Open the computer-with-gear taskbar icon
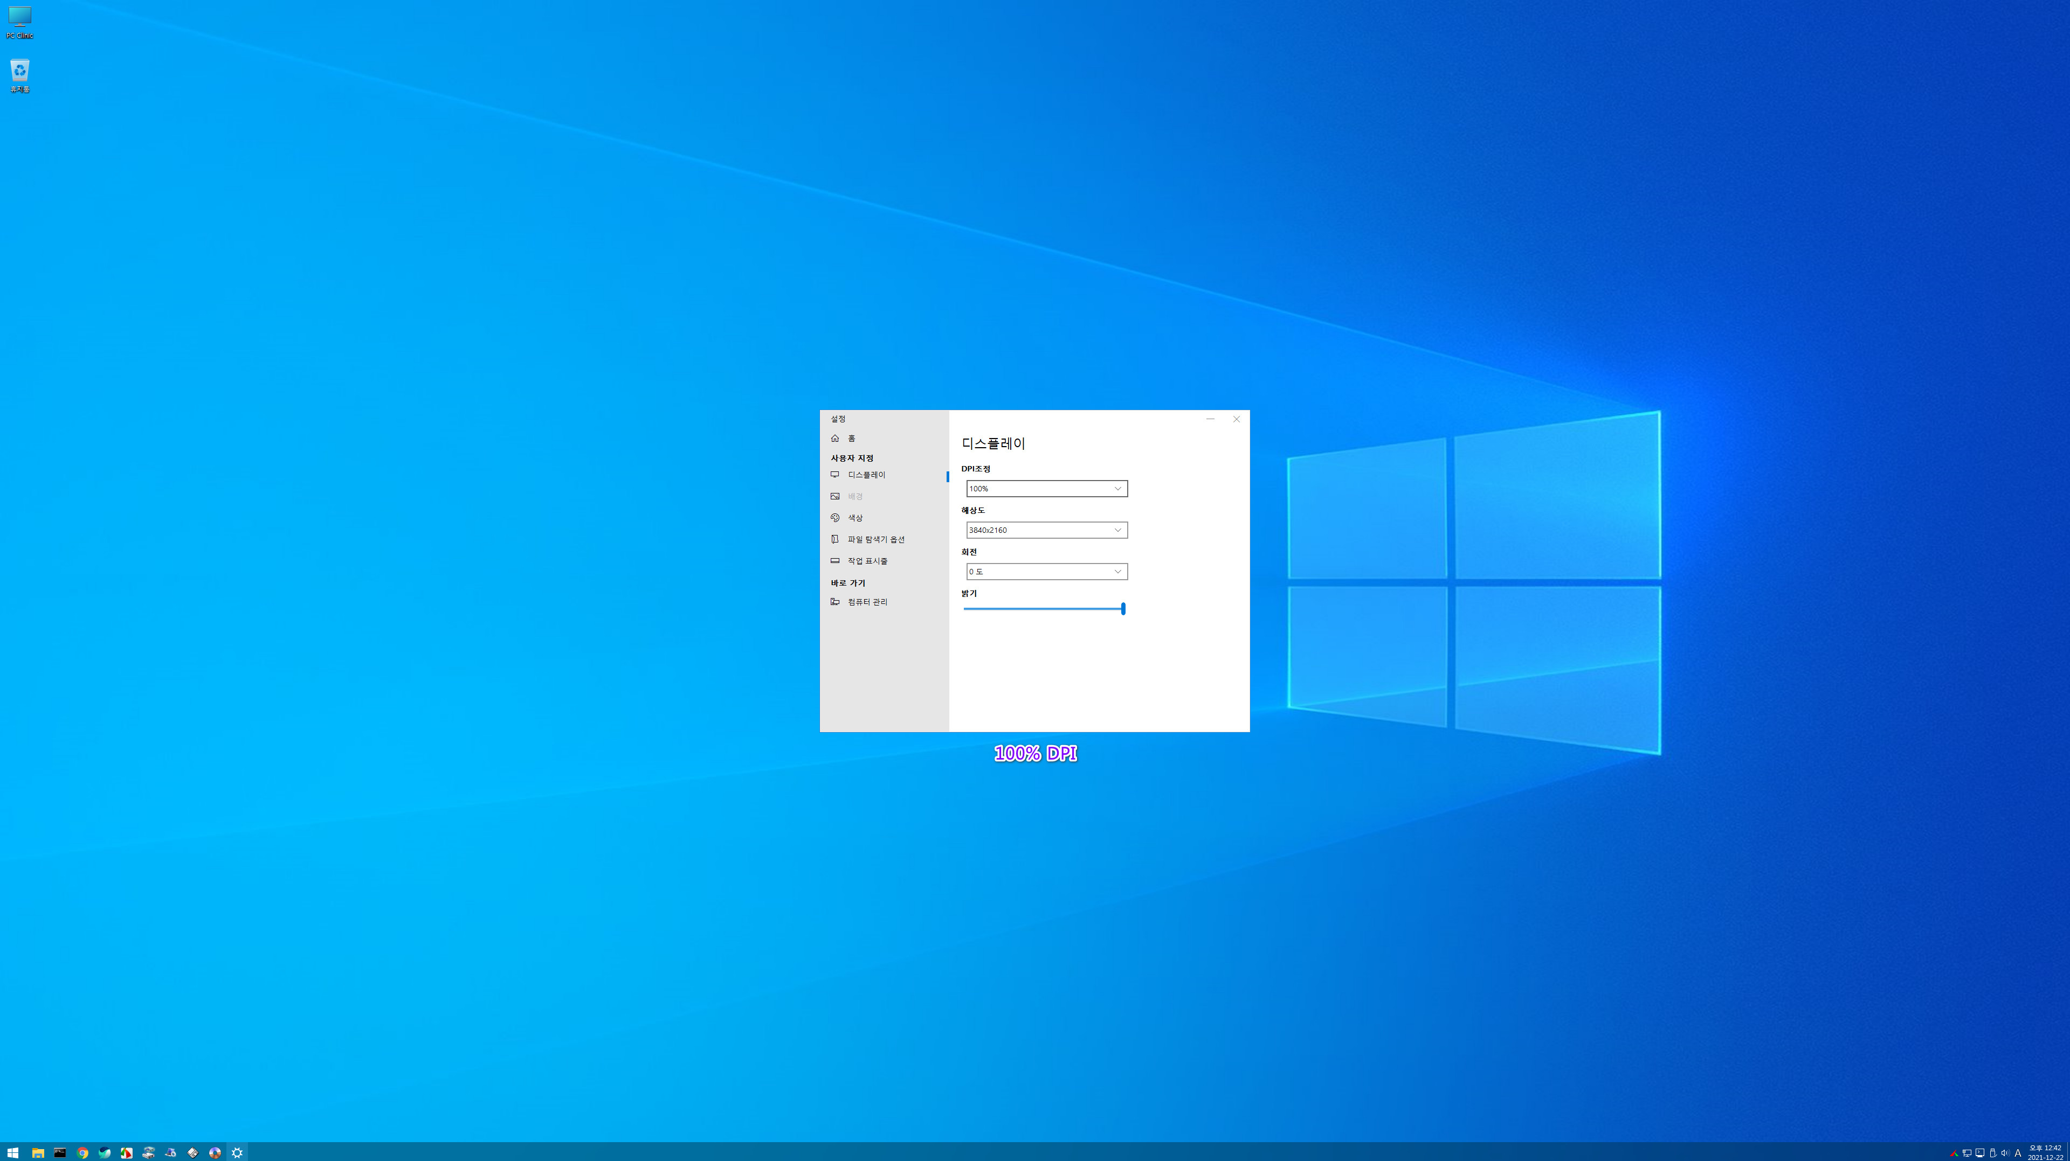Screen dimensions: 2070x1161 pos(170,1152)
